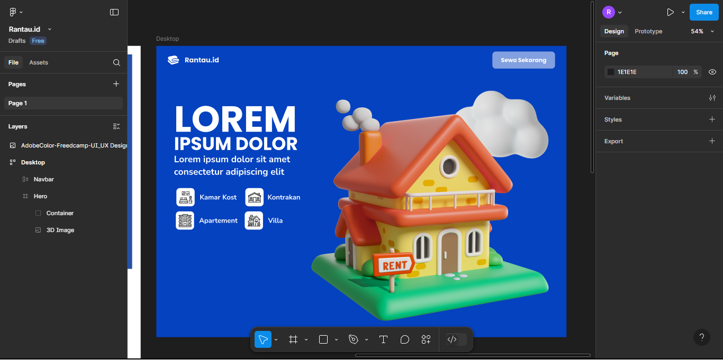This screenshot has height=360, width=723.
Task: Toggle page background visibility eye icon
Action: point(712,72)
